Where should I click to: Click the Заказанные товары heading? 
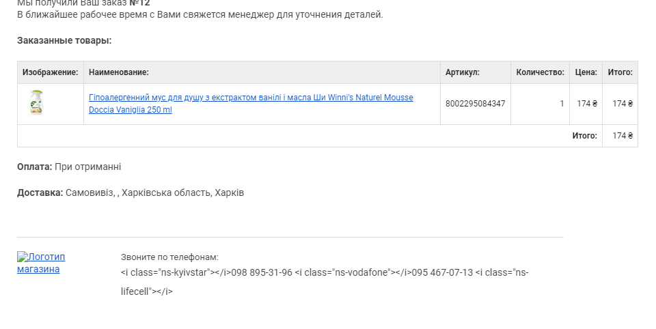pos(64,40)
